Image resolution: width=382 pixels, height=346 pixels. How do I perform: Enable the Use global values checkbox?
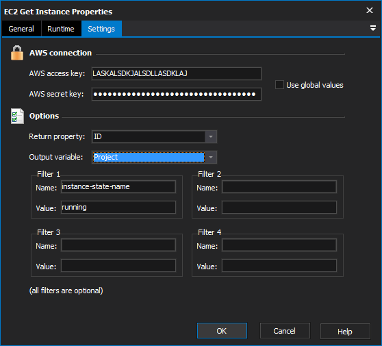pos(279,85)
